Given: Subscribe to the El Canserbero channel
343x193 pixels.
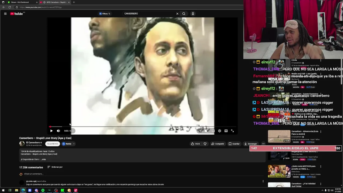Looking at the screenshot, I should click(x=53, y=144).
